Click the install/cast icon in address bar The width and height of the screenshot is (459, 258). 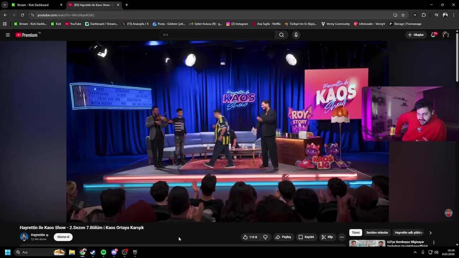[x=395, y=15]
